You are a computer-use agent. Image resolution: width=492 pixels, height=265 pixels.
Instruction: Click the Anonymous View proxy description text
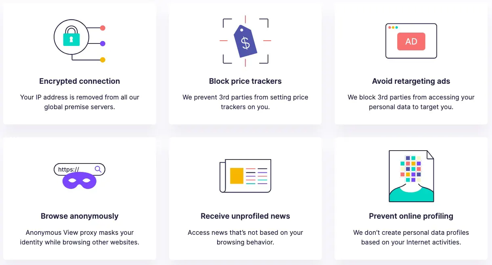pos(80,237)
